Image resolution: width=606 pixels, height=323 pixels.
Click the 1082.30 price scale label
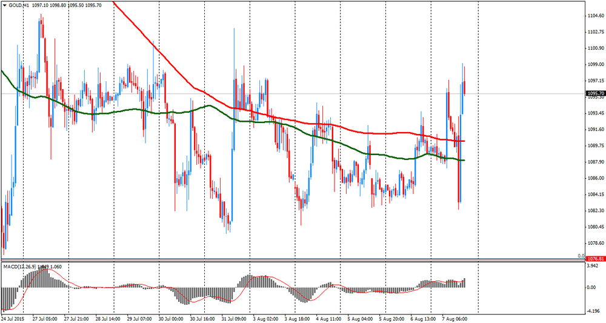pos(596,210)
